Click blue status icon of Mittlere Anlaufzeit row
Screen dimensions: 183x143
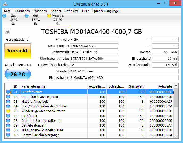(8, 101)
